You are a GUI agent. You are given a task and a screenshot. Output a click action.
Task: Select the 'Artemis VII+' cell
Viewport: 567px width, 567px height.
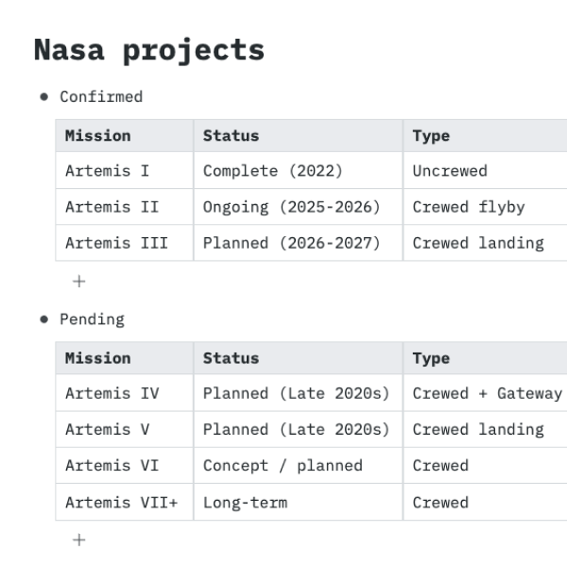[125, 503]
